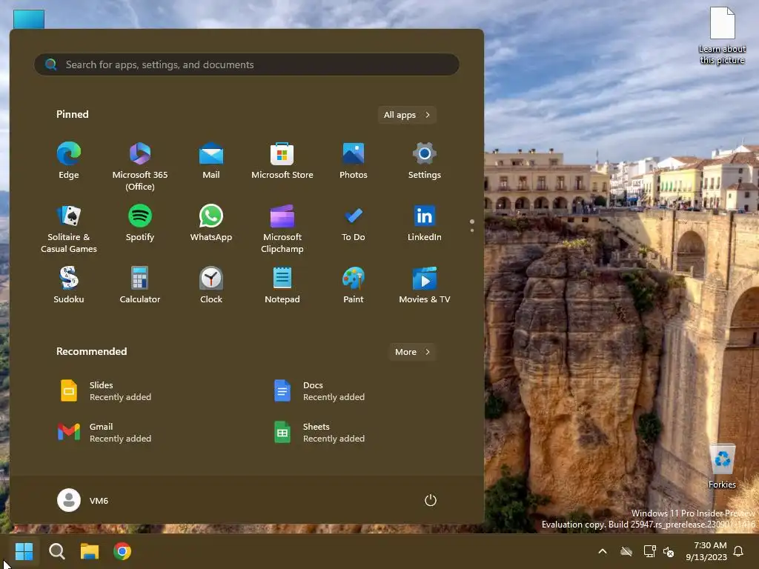Open the notifications bell
Image resolution: width=759 pixels, height=569 pixels.
[x=739, y=551]
